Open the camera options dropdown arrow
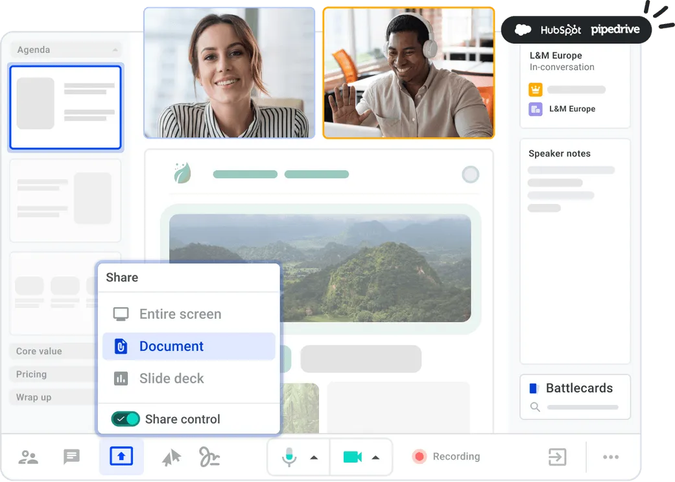 point(375,457)
